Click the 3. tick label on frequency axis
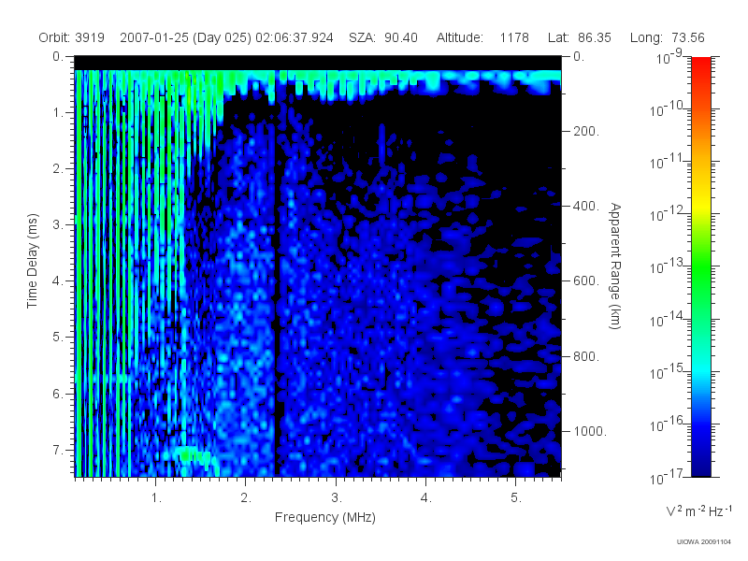This screenshot has height=561, width=748. 337,498
